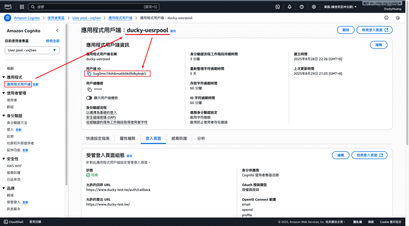Screen dimensions: 409x226
Task: Open 概觀 in the sidebar
Action: [10, 68]
